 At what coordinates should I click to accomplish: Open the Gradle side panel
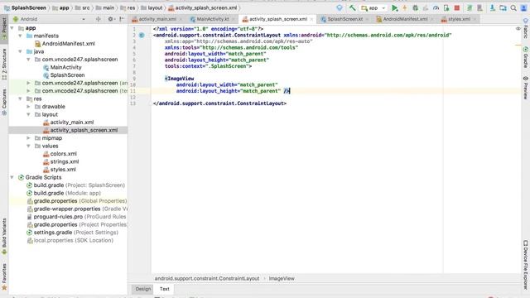point(526,57)
